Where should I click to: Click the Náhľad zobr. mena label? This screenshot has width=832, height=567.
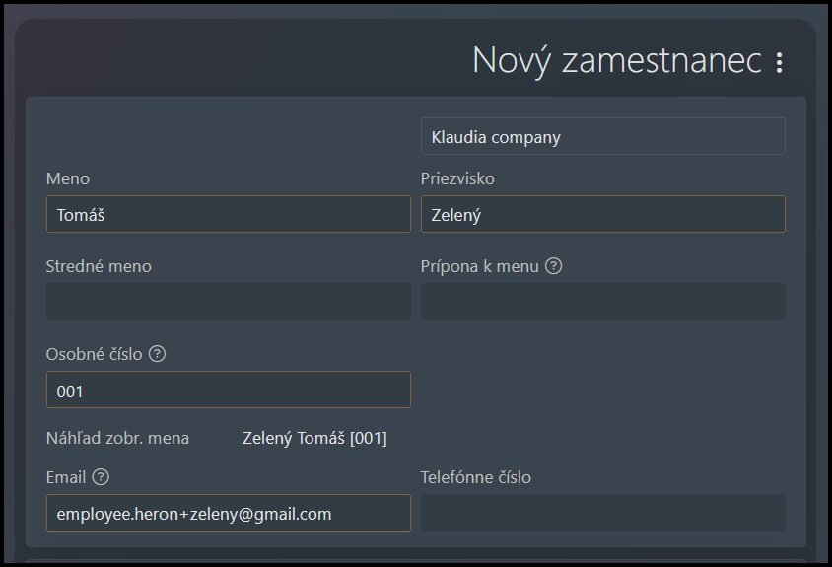click(x=117, y=438)
